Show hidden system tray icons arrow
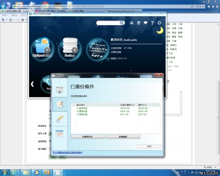This screenshot has width=220, height=176. pyautogui.click(x=188, y=173)
